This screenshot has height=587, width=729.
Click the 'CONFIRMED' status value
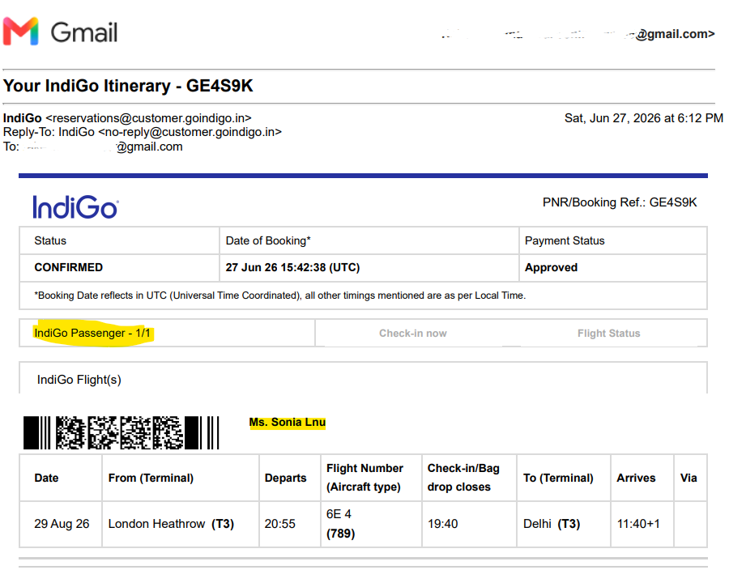coord(68,267)
